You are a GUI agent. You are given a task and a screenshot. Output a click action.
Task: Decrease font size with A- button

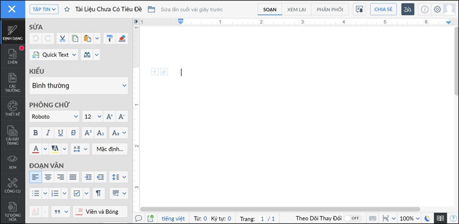[122, 117]
